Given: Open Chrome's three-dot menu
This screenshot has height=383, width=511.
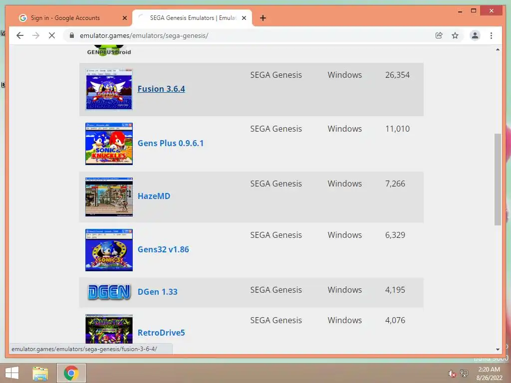Looking at the screenshot, I should click(491, 35).
